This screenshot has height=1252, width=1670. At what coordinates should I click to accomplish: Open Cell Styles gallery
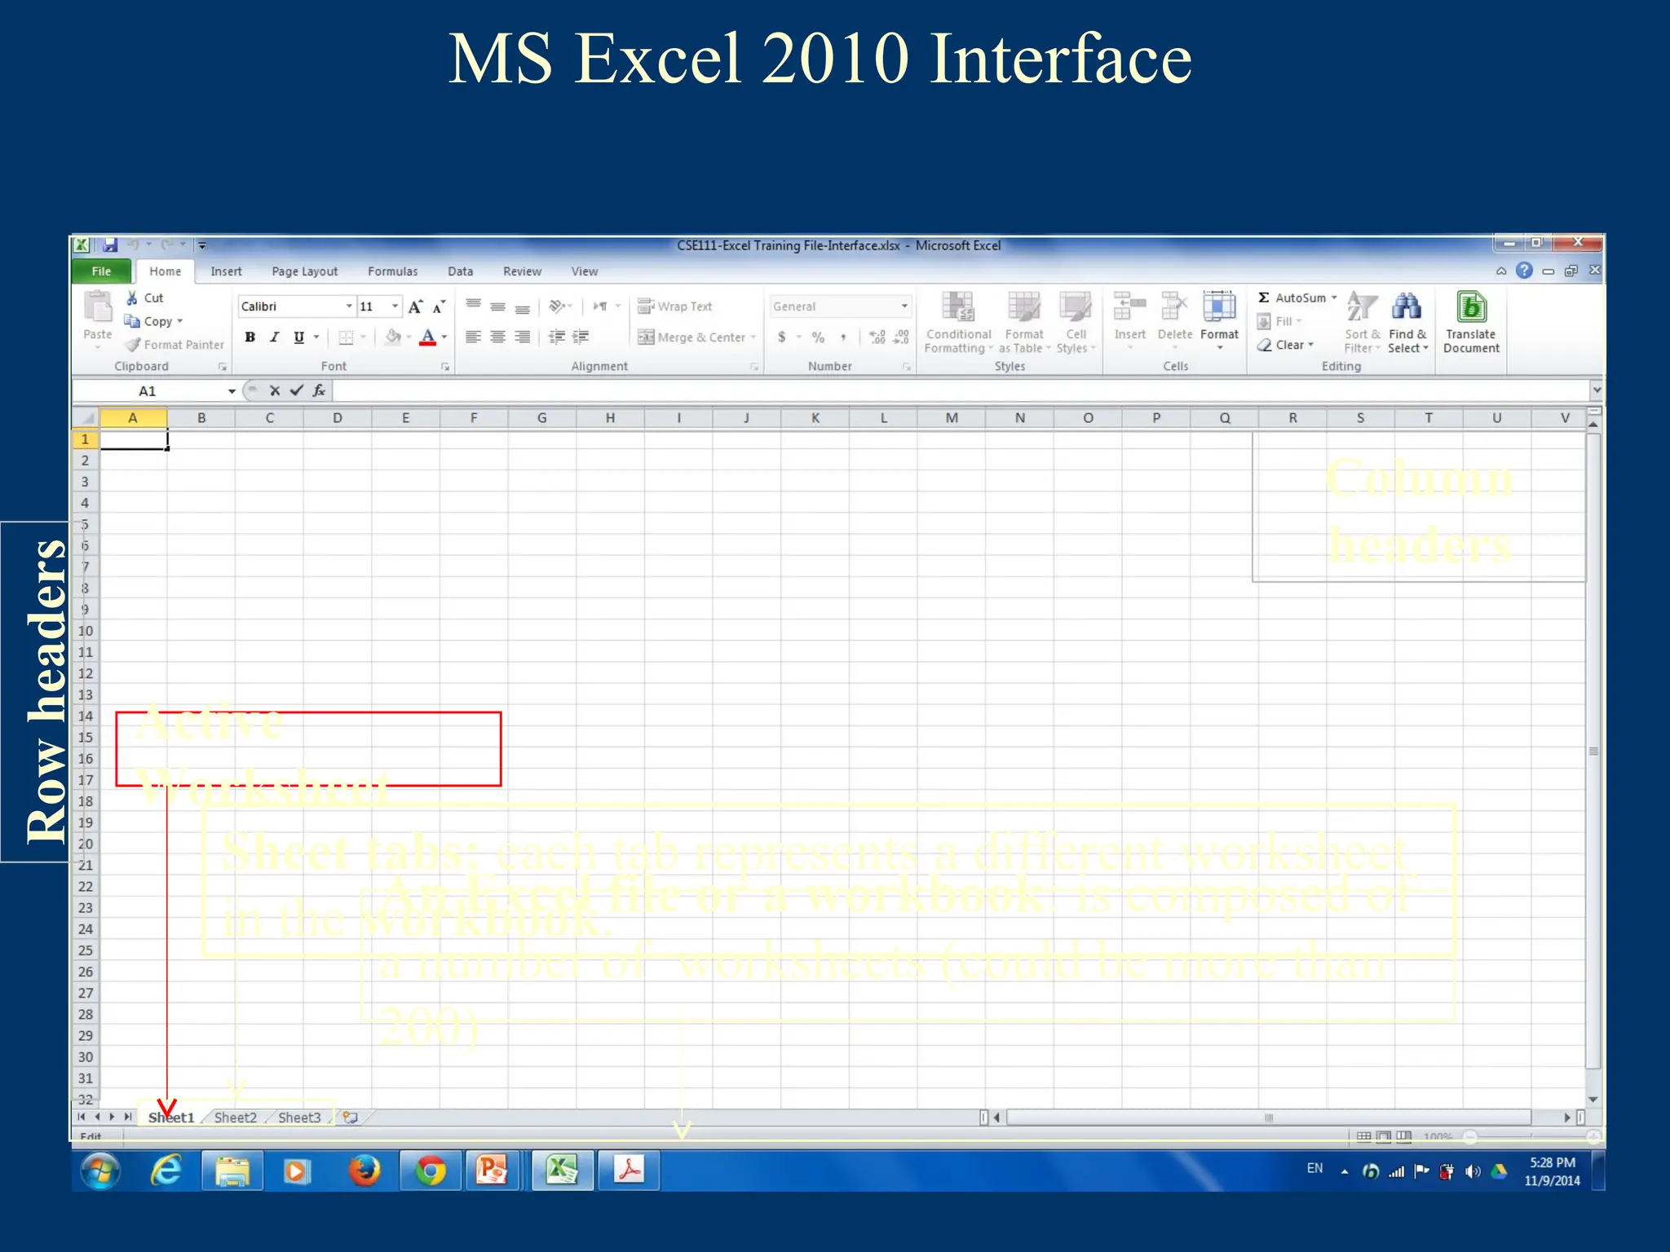coord(1076,324)
